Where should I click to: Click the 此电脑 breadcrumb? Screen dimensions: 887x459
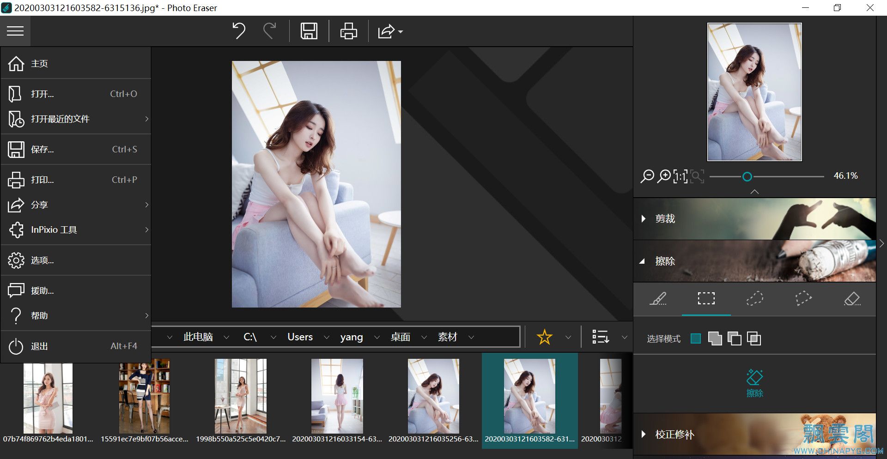[x=198, y=337]
